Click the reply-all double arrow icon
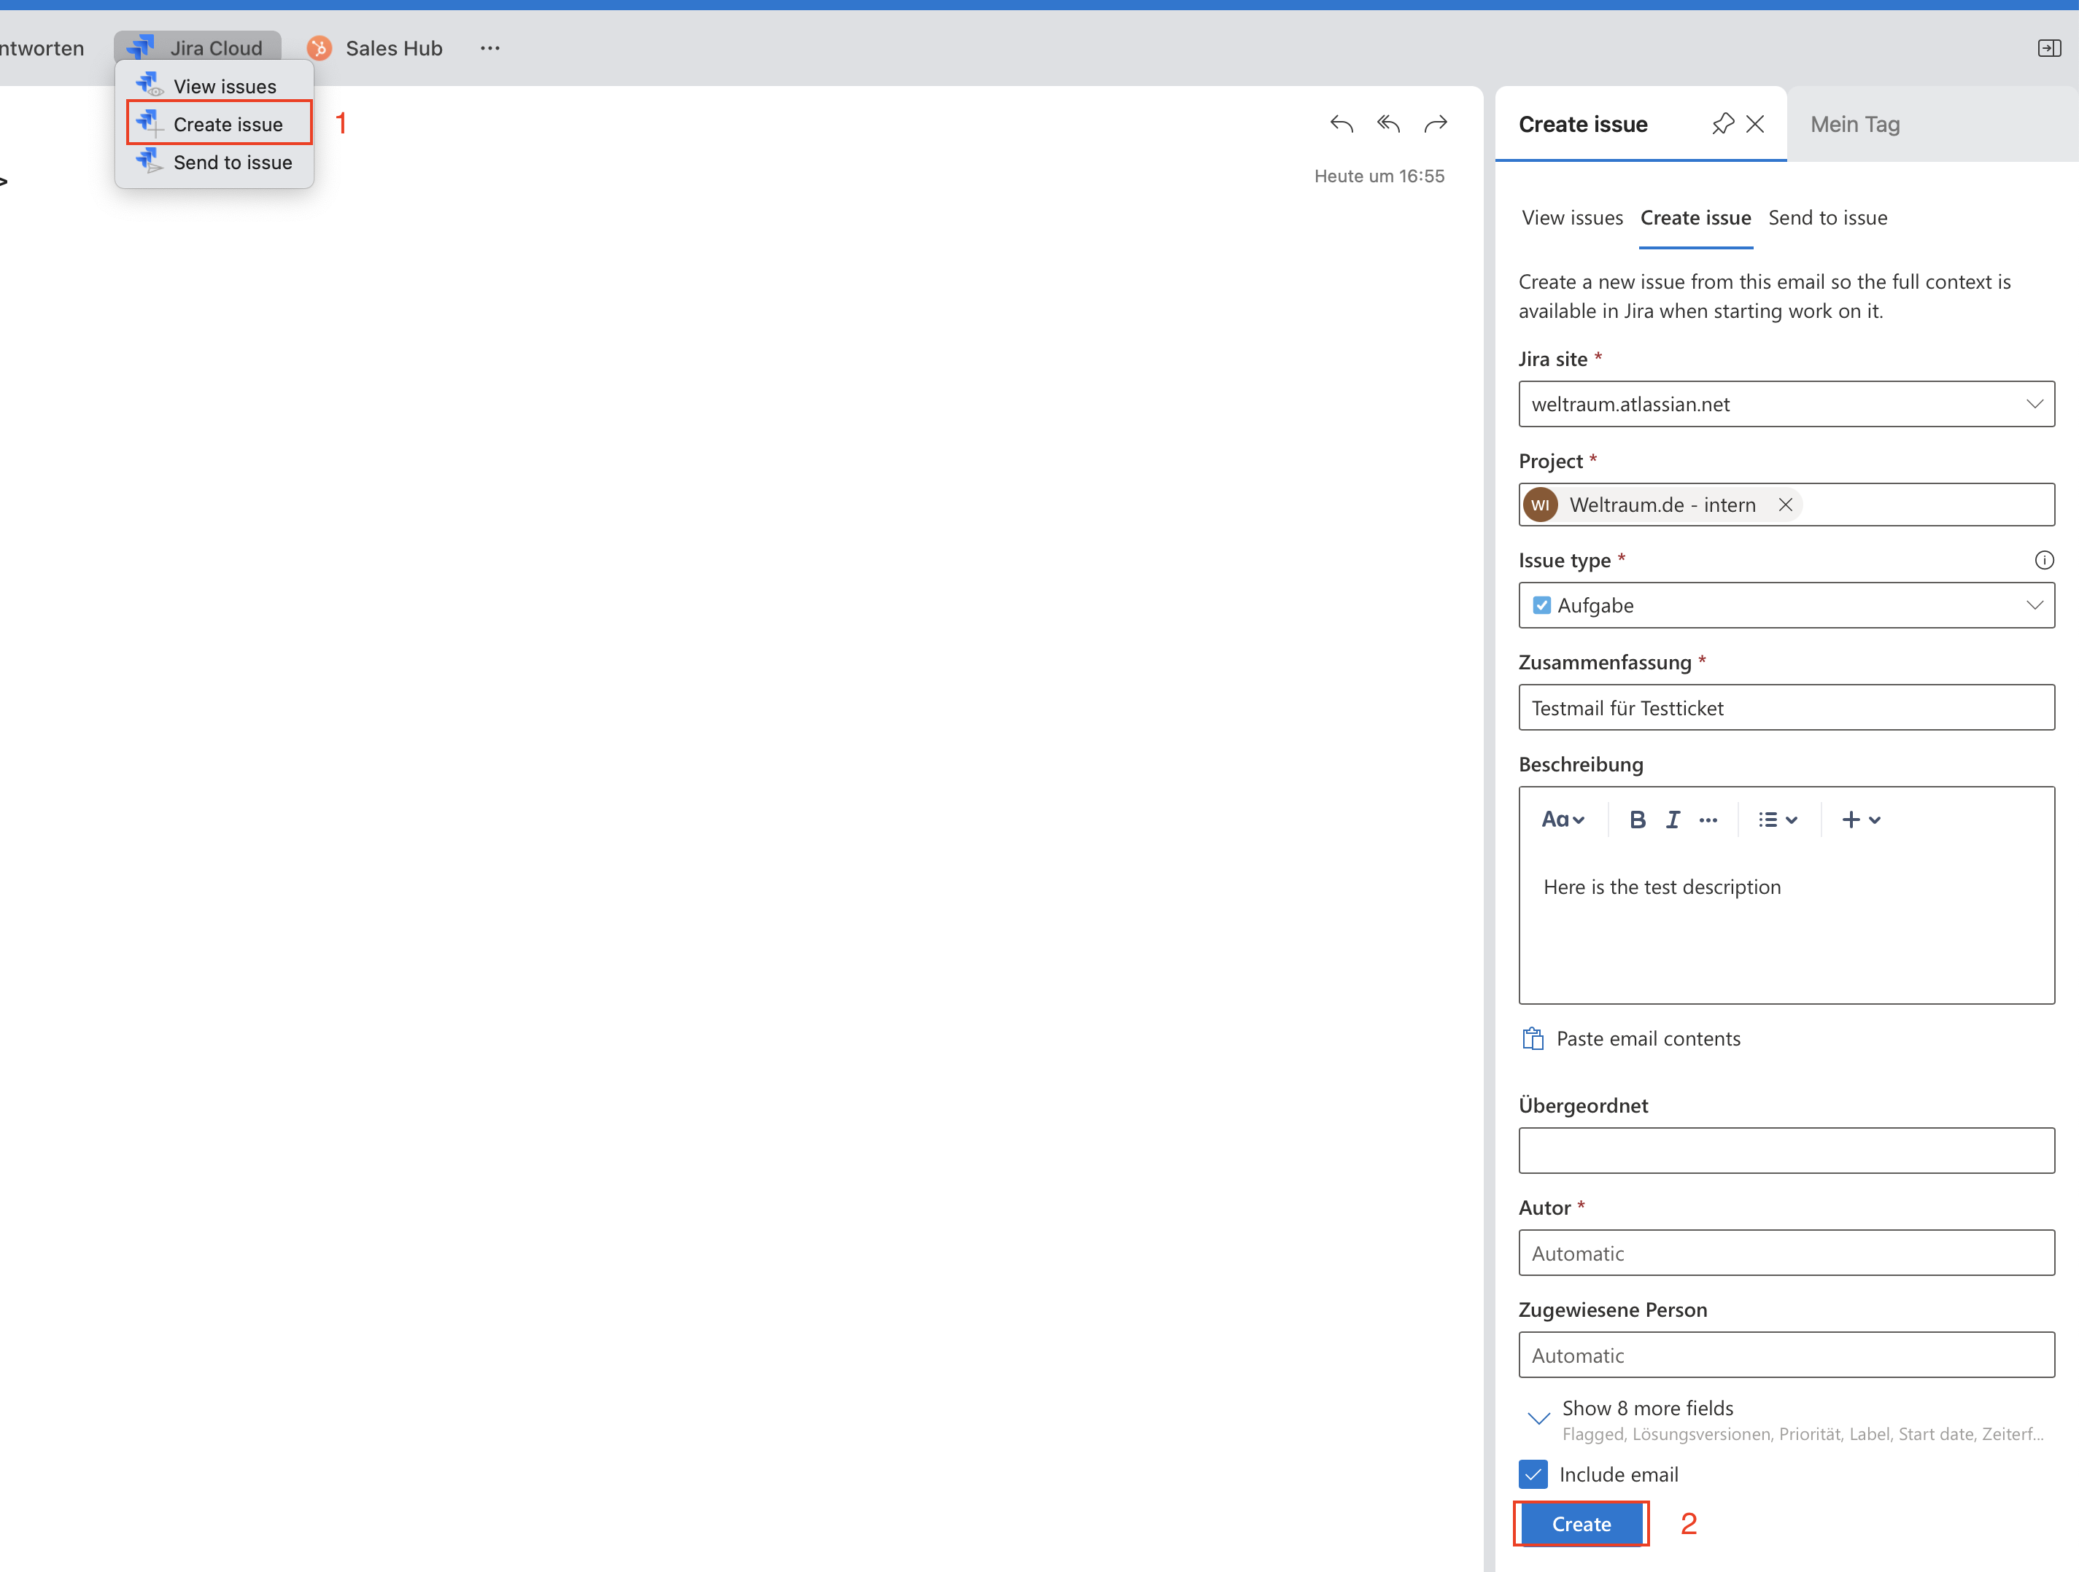The height and width of the screenshot is (1572, 2079). 1388,124
